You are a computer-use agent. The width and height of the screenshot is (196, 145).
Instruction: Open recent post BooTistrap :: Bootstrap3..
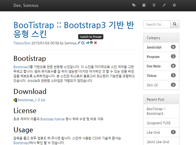coord(161,111)
